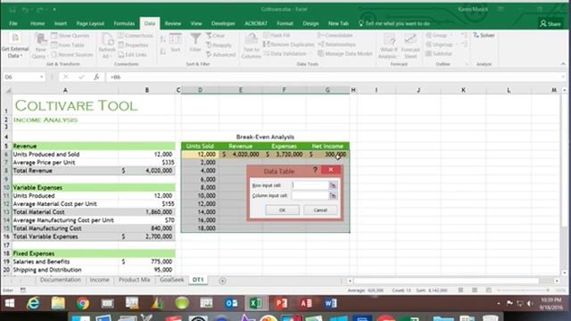Collapse dialog via Row input range picker
Viewport: 571px width, 321px height.
click(x=333, y=185)
